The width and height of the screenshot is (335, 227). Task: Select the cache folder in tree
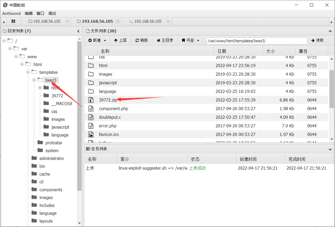coord(45,174)
